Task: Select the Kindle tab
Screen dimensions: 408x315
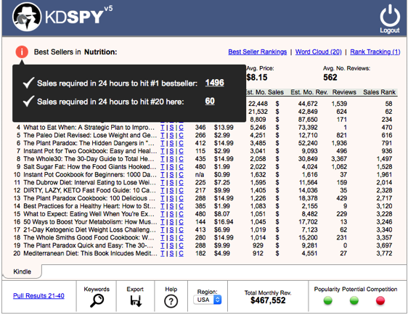Action: coord(22,271)
